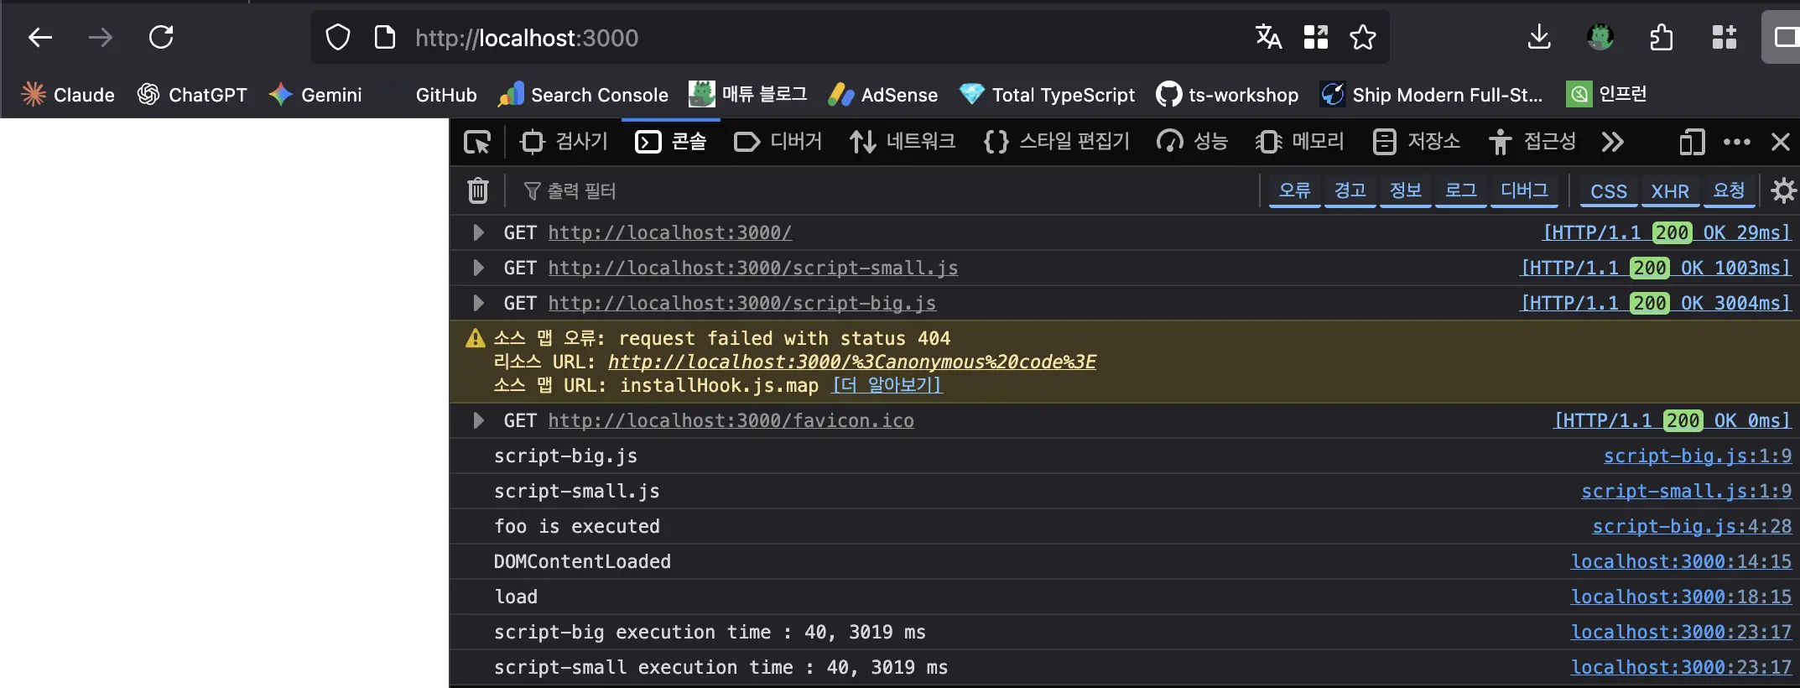Viewport: 1800px width, 688px height.
Task: Open script-big.js:4:28 source link
Action: 1691,526
